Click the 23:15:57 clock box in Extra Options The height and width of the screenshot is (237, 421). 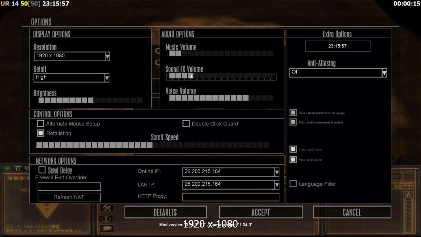click(338, 46)
